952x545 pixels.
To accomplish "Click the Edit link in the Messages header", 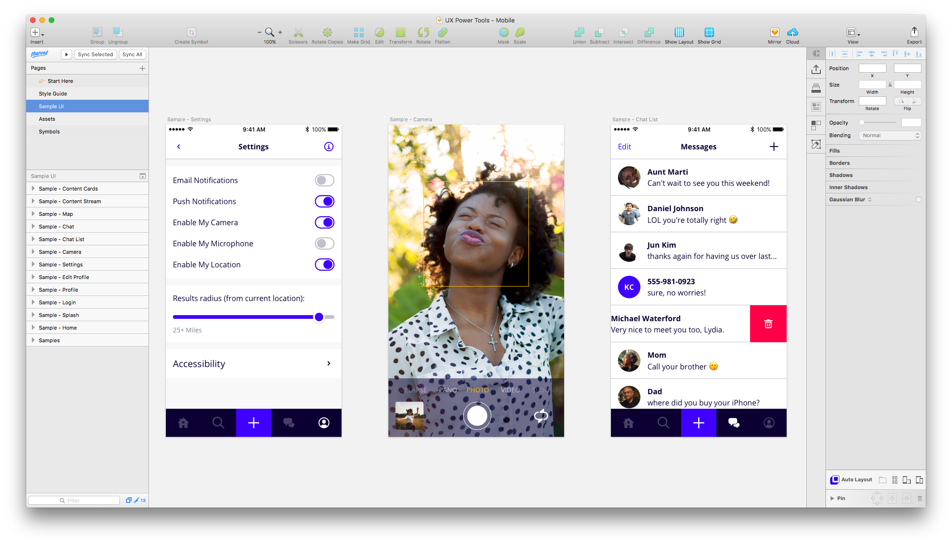I will pos(624,147).
